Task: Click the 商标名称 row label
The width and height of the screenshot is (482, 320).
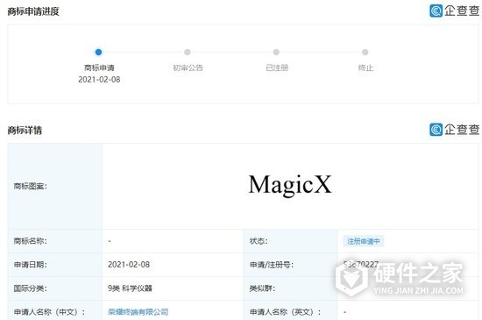Action: click(x=30, y=241)
